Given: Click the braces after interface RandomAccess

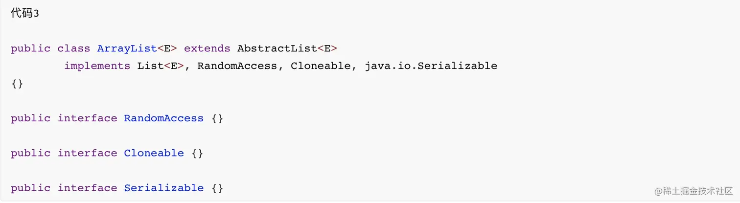Looking at the screenshot, I should point(217,118).
